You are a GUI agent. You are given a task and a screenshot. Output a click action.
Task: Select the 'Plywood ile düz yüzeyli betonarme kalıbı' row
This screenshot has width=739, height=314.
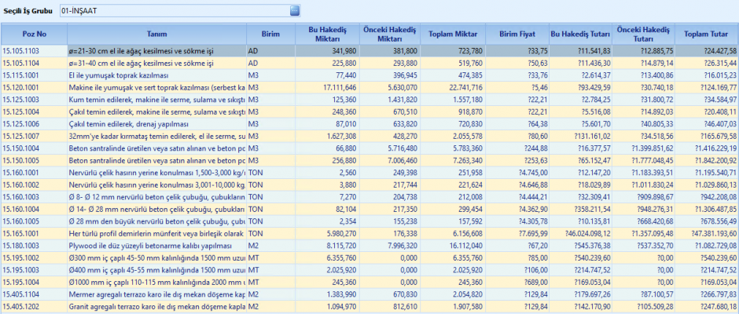(x=156, y=246)
